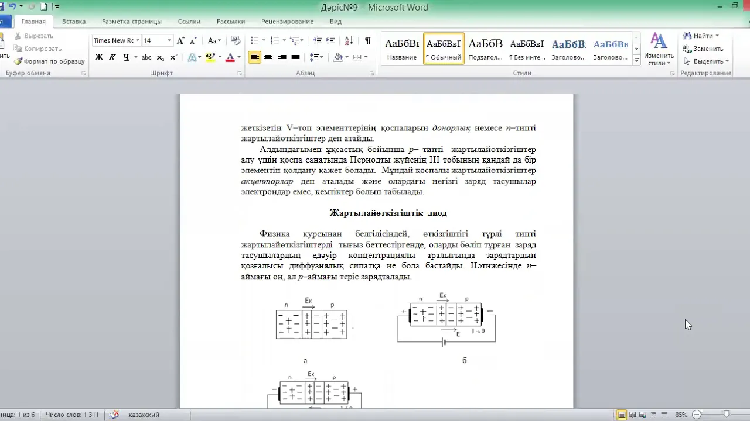
Task: Toggle italic formatting (К)
Action: 112,57
